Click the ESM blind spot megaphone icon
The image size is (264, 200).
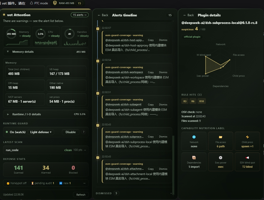(247, 158)
